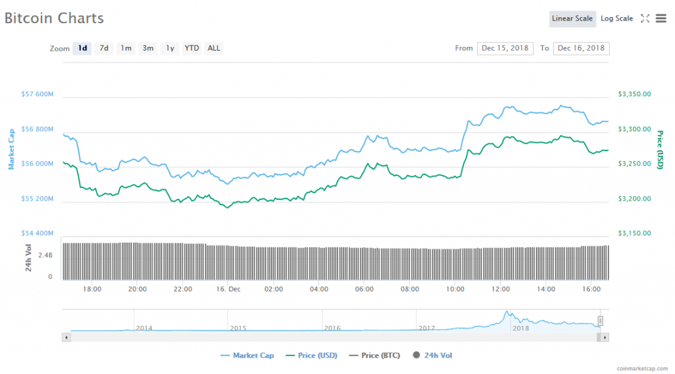Screen dimensions: 675x374
Task: Choose the YTD zoom option
Action: click(x=192, y=48)
